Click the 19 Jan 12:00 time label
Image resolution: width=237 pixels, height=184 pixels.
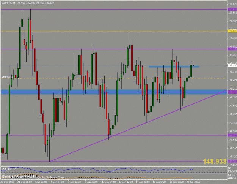point(177,182)
